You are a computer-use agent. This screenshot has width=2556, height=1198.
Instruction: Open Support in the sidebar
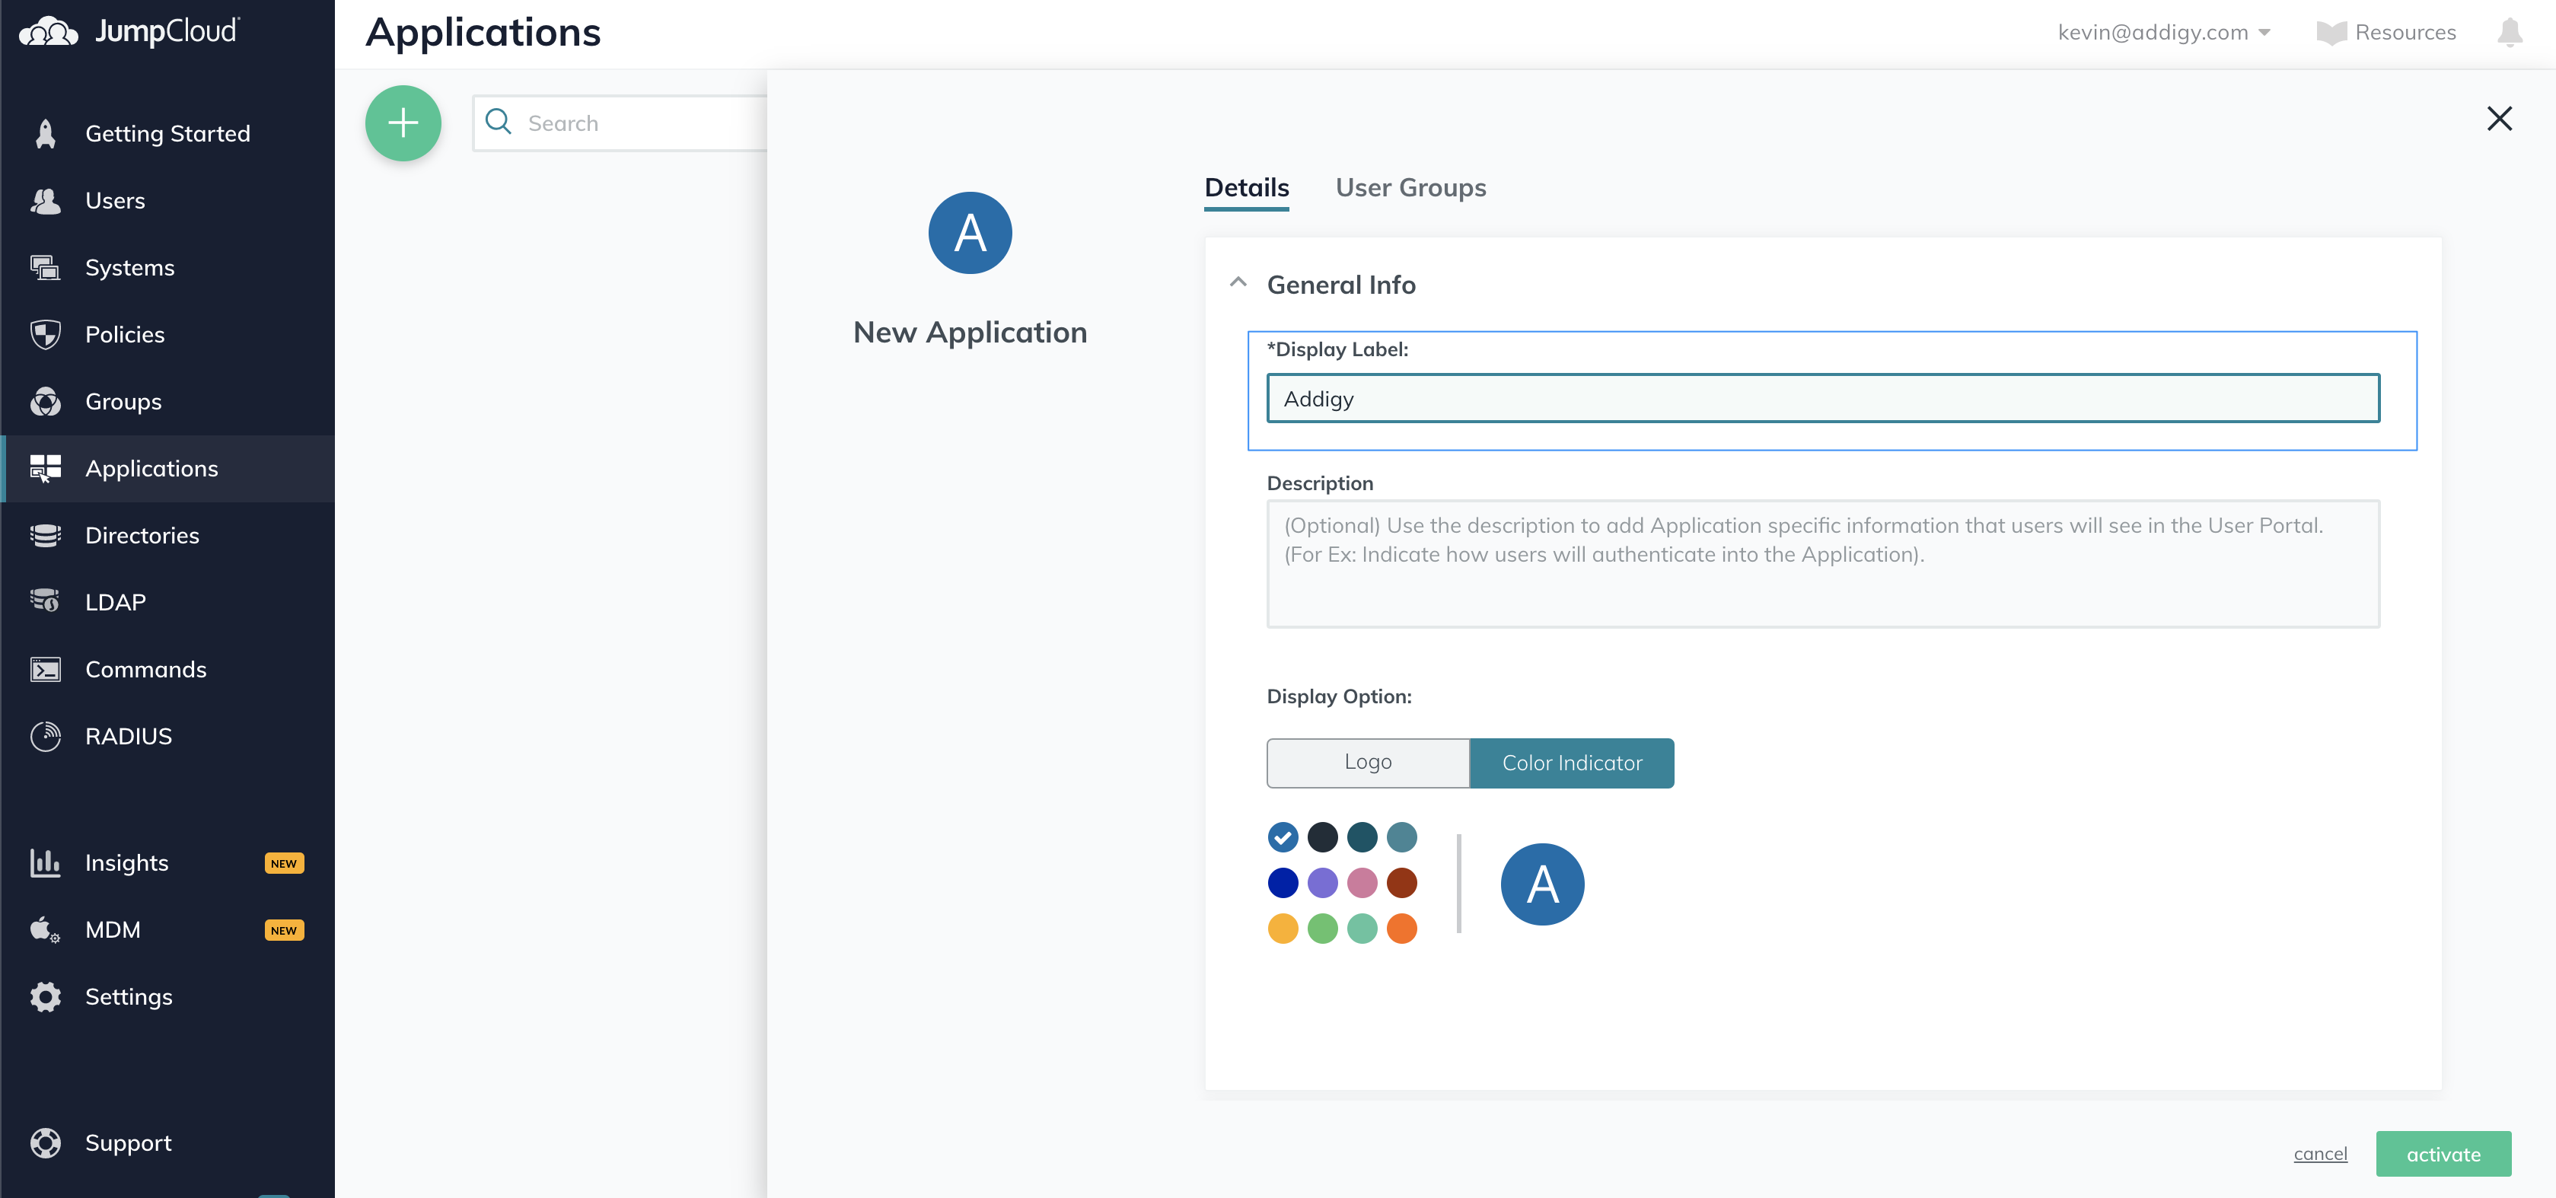point(167,1142)
